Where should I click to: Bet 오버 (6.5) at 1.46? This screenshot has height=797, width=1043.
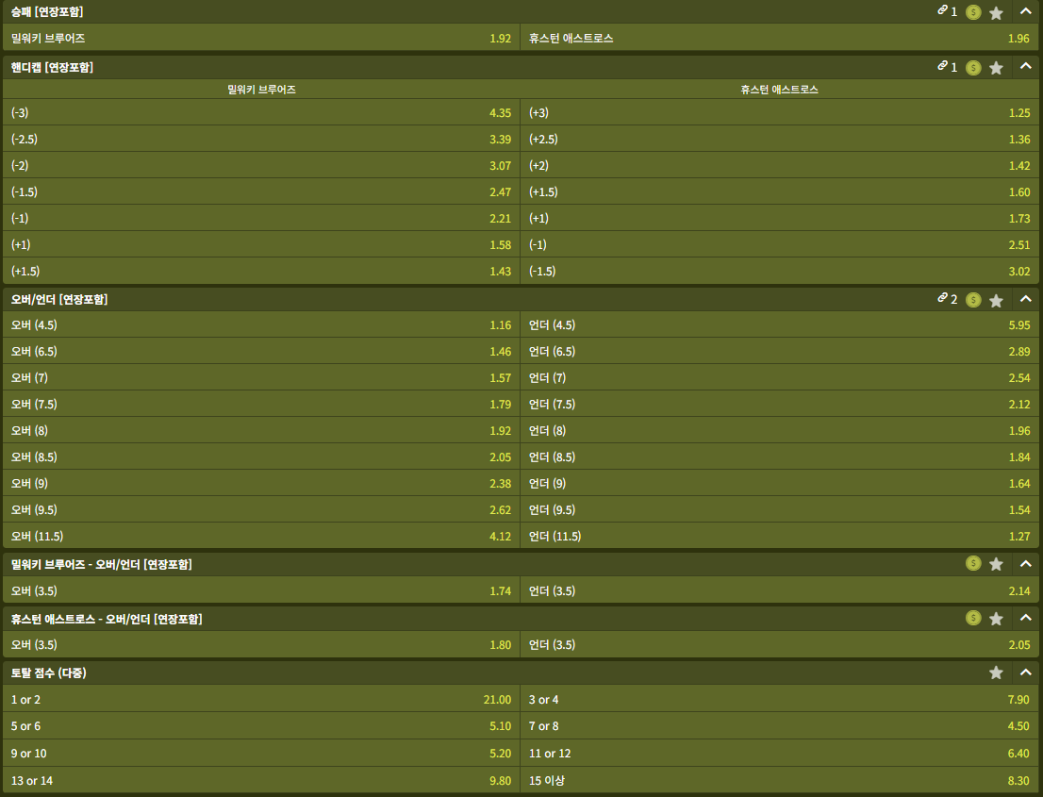261,351
